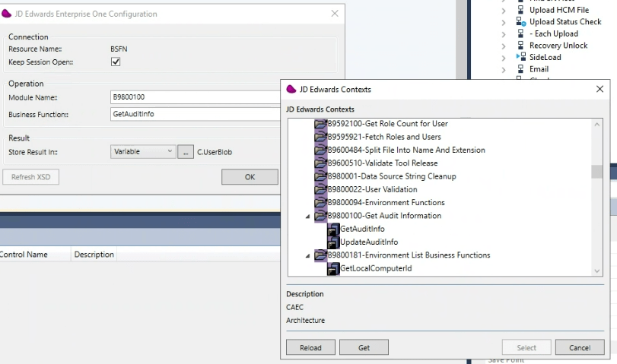The height and width of the screenshot is (364, 617).
Task: Collapse B9800181-Environment List Business Functions node
Action: click(307, 256)
